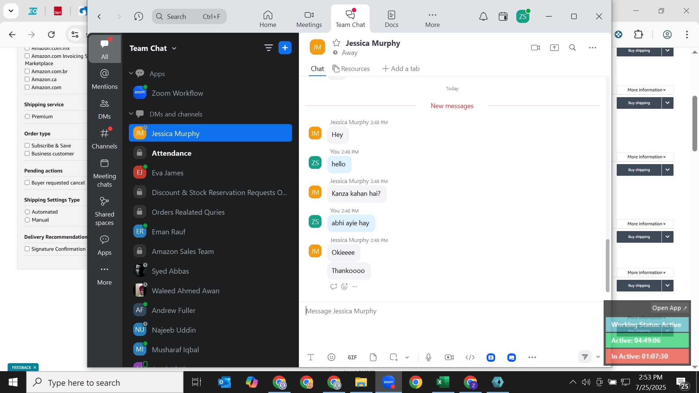
Task: Open the browser tab list chevron
Action: [11, 11]
